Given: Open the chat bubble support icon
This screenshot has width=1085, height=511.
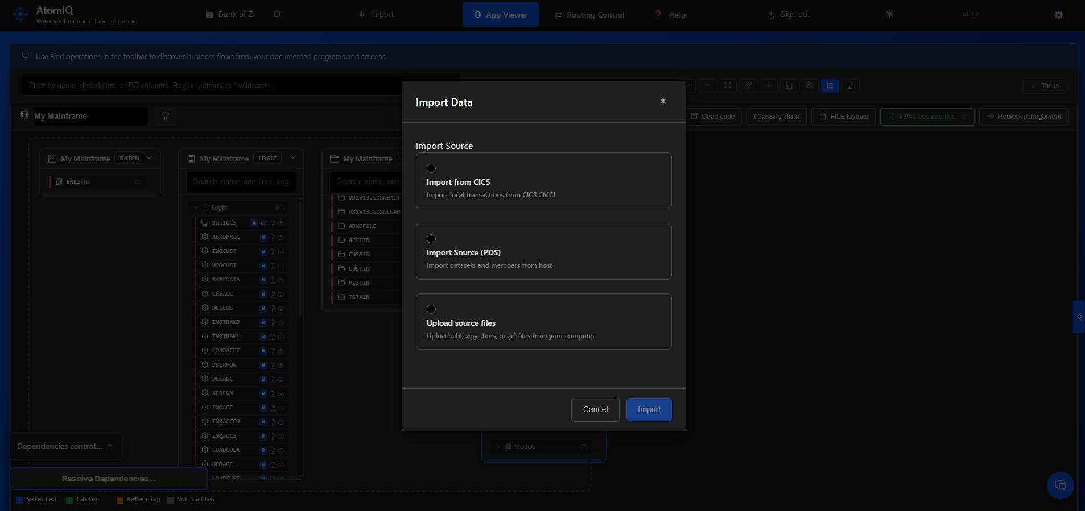Looking at the screenshot, I should click(x=1061, y=485).
